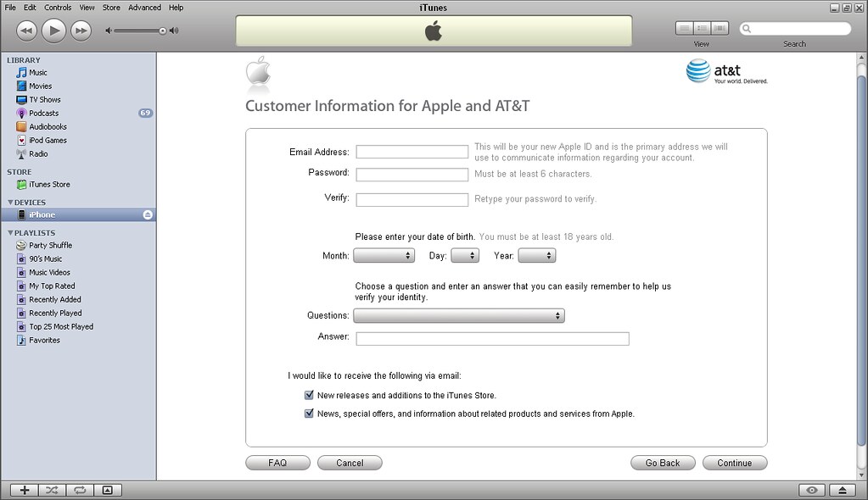Image resolution: width=868 pixels, height=500 pixels.
Task: Open the Questions dropdown
Action: (x=459, y=316)
